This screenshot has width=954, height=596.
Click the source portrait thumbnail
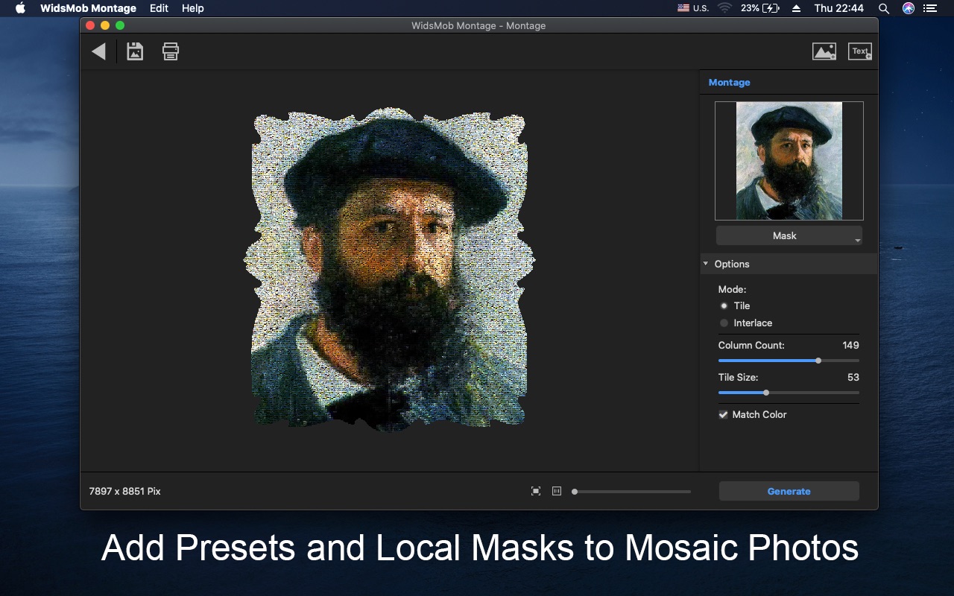coord(789,161)
